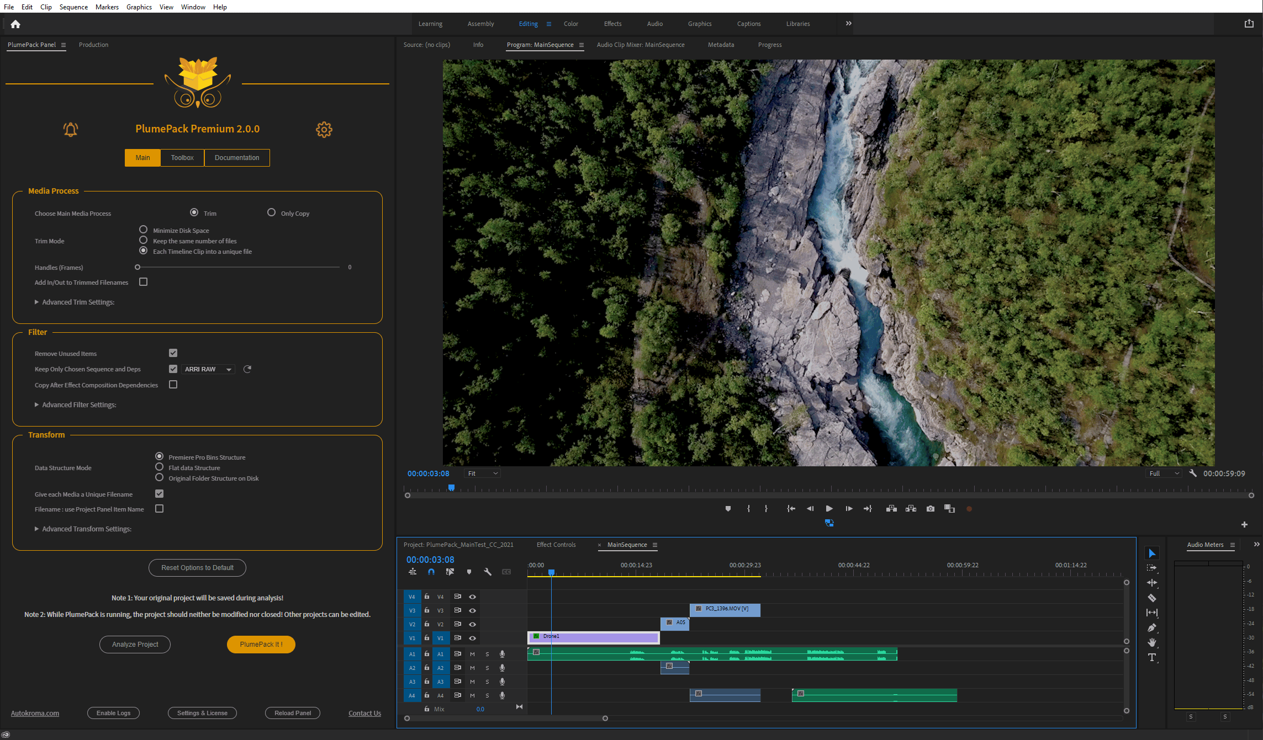Viewport: 1263px width, 740px height.
Task: Open the Fit zoom level dropdown
Action: (482, 473)
